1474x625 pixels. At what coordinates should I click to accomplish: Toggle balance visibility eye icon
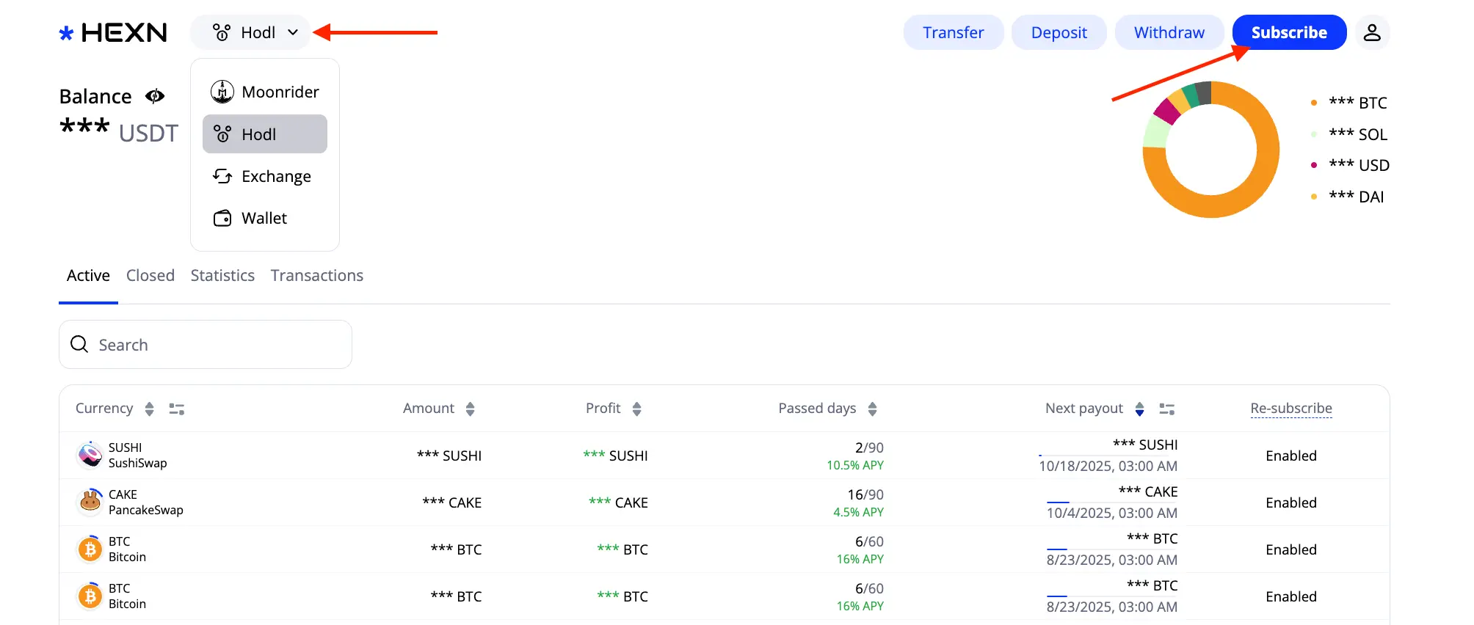(x=155, y=96)
